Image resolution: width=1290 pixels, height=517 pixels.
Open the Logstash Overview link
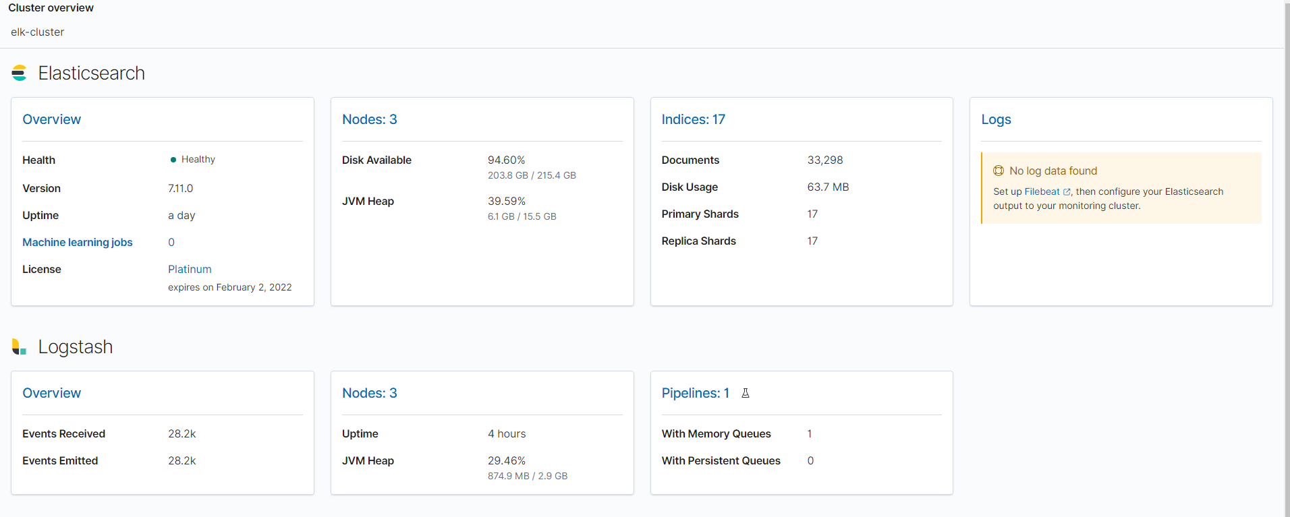(52, 393)
